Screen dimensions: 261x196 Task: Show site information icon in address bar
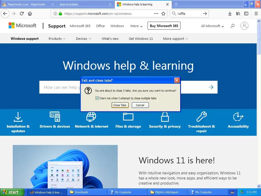55,14
